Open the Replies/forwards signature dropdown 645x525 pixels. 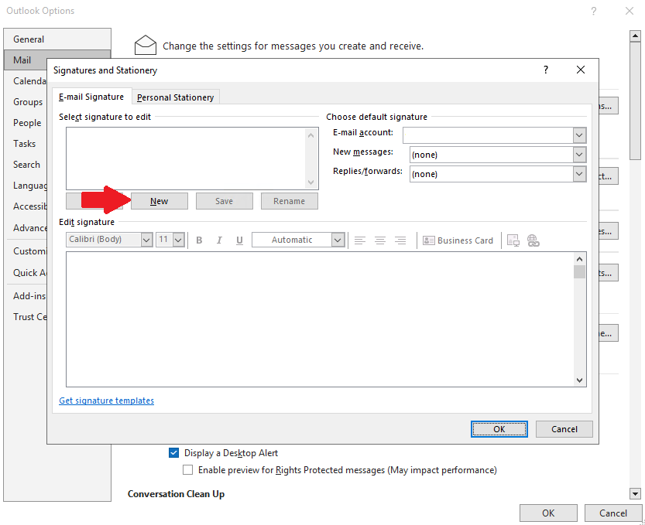point(579,174)
